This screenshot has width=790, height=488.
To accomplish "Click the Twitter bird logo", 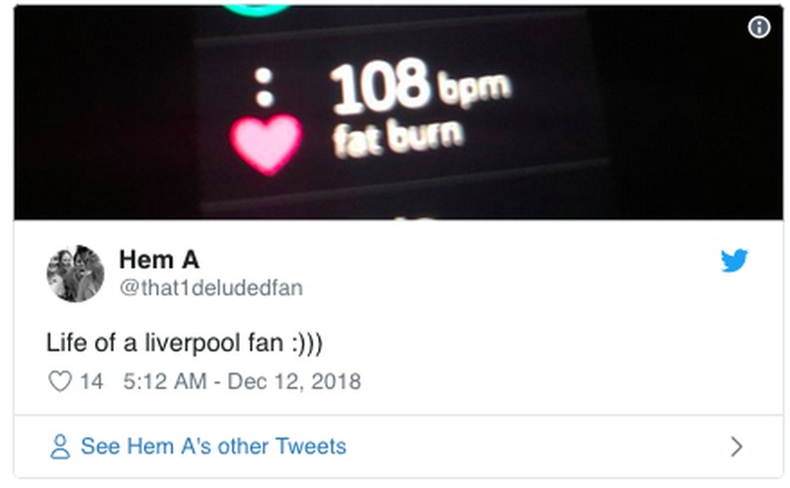I will point(734,261).
